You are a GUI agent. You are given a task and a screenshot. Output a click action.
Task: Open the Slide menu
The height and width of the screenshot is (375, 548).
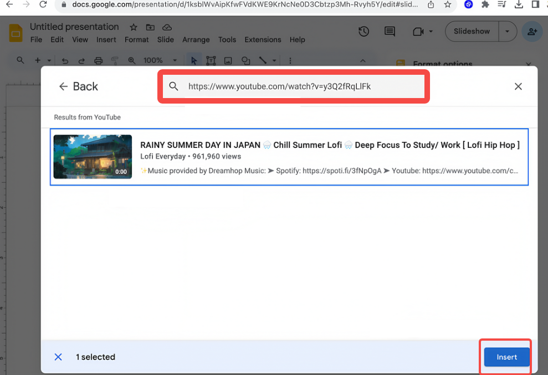[x=165, y=39]
